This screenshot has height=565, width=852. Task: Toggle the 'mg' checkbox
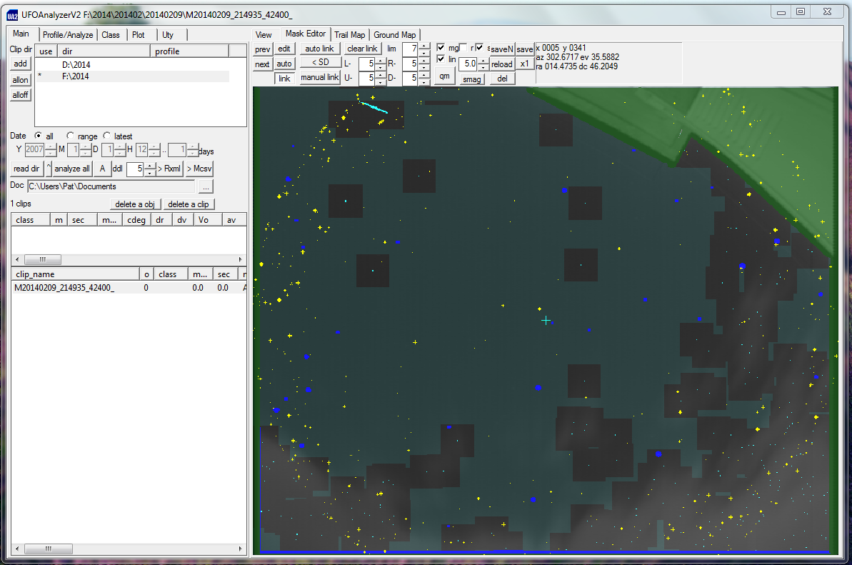(x=441, y=48)
